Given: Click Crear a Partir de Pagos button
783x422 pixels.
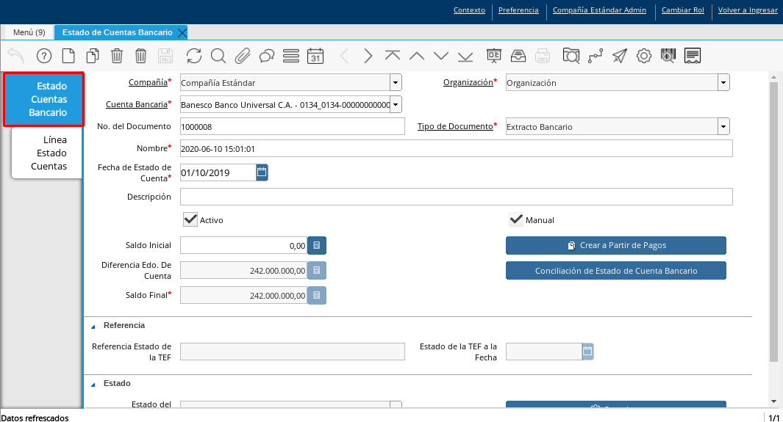Looking at the screenshot, I should (615, 245).
